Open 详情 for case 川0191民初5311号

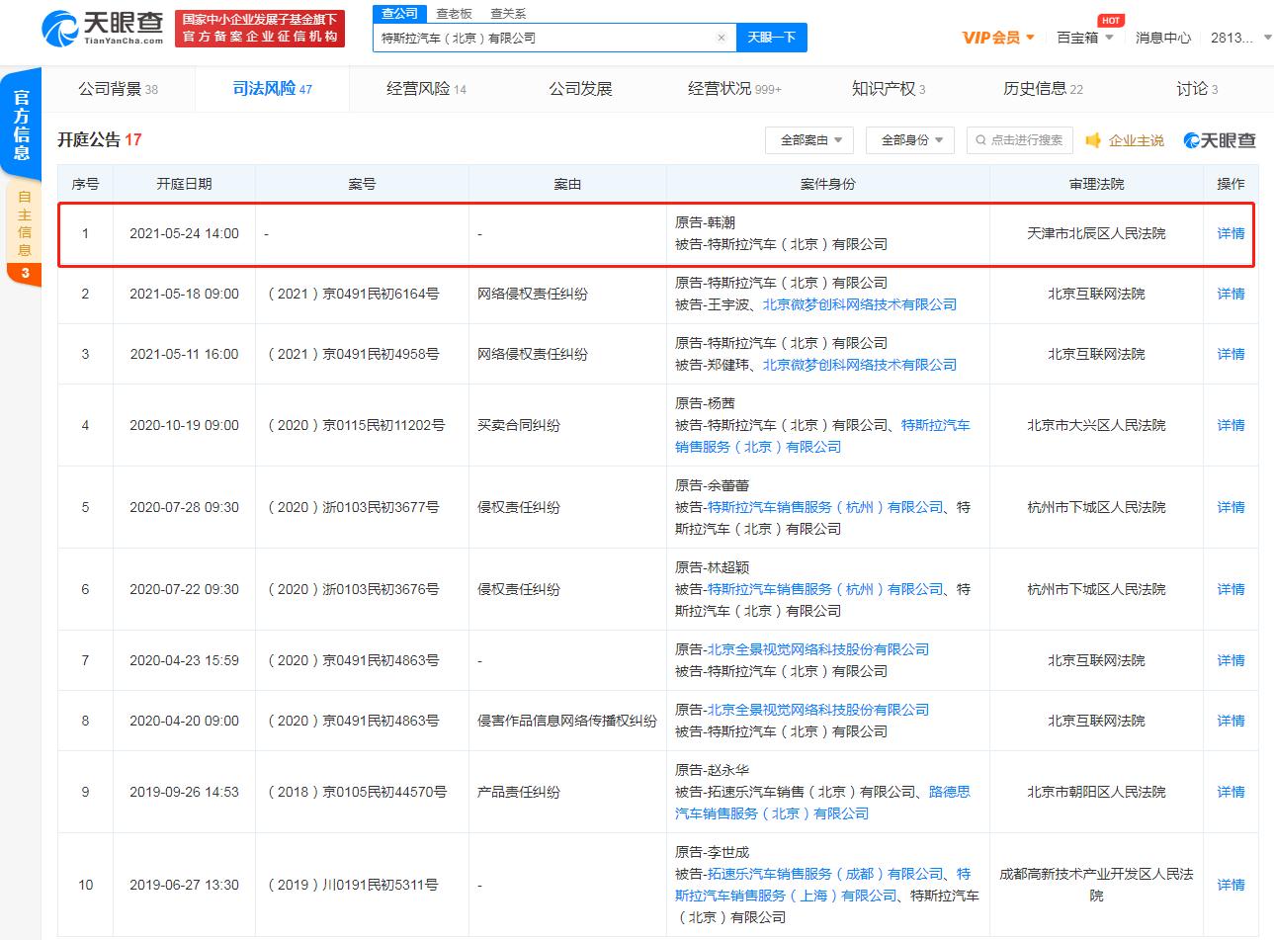point(1231,886)
